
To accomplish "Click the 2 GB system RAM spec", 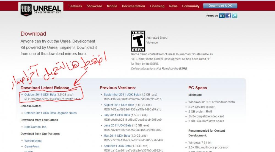I will click(x=200, y=111).
